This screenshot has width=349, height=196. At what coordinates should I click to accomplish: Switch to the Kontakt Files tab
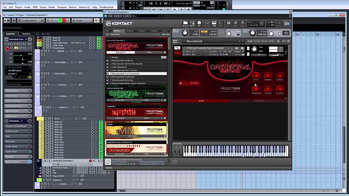click(107, 31)
